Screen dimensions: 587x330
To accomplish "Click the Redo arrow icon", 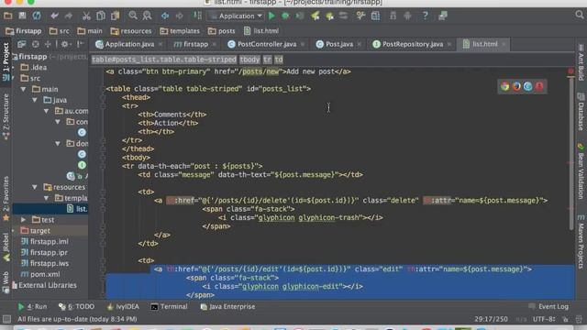I will 69,16.
